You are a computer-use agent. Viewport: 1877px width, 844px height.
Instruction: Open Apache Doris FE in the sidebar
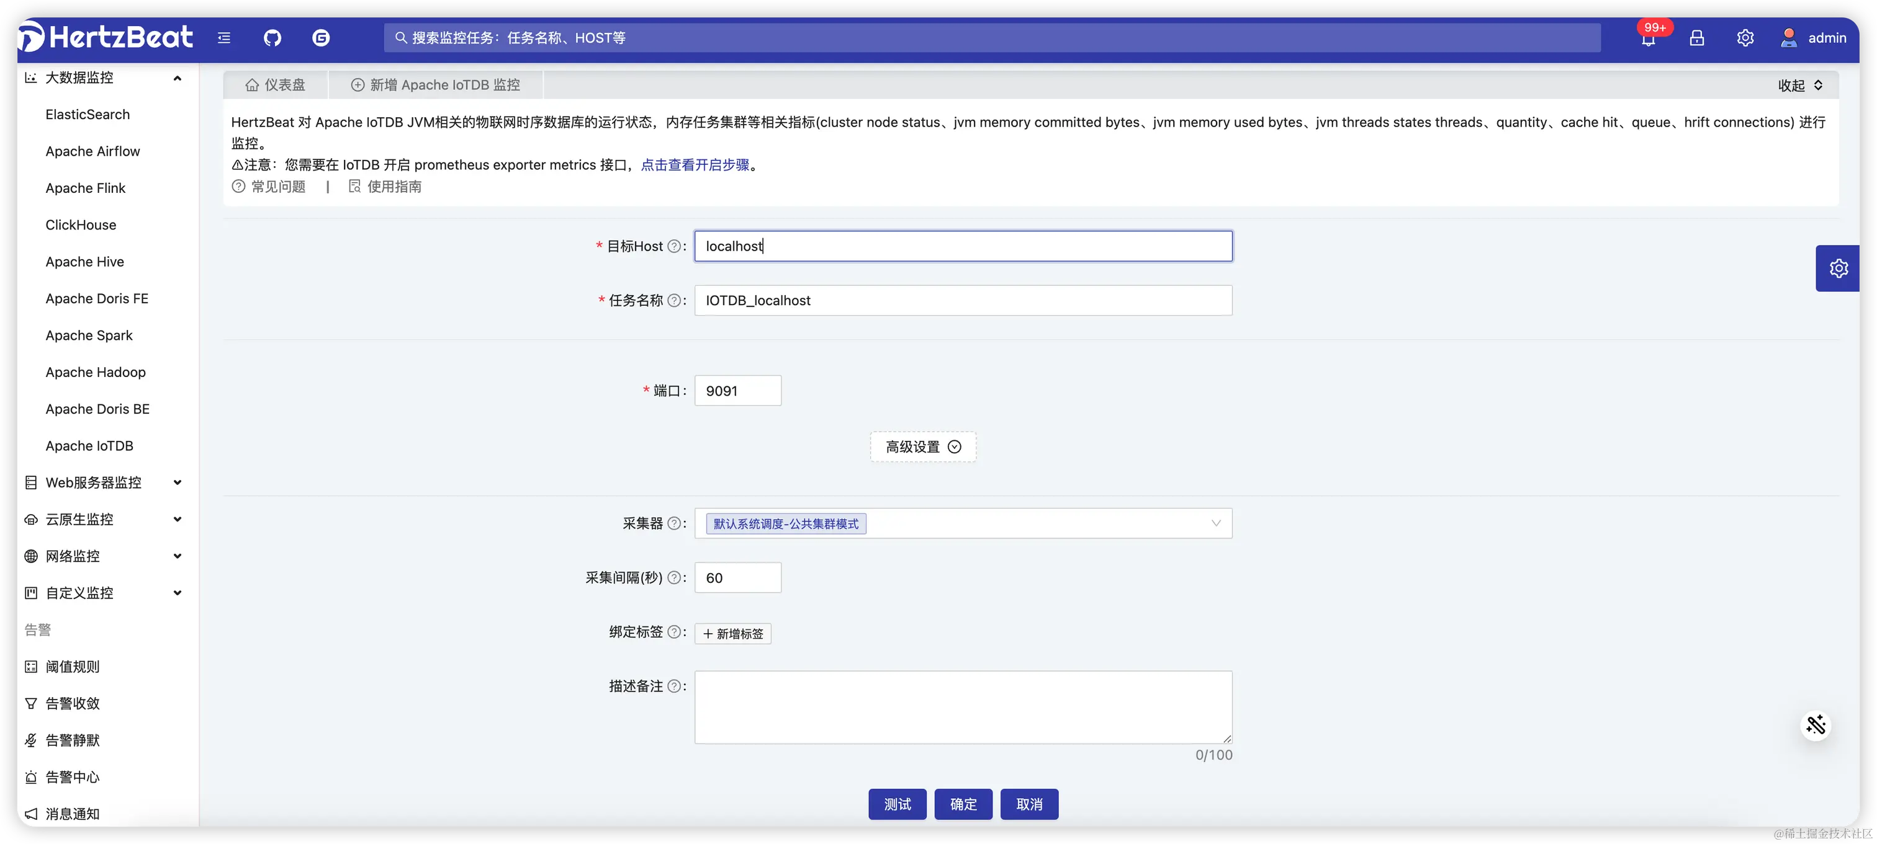pyautogui.click(x=97, y=298)
